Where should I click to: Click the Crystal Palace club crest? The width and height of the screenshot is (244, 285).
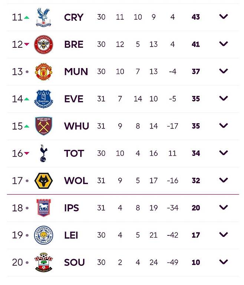43,17
